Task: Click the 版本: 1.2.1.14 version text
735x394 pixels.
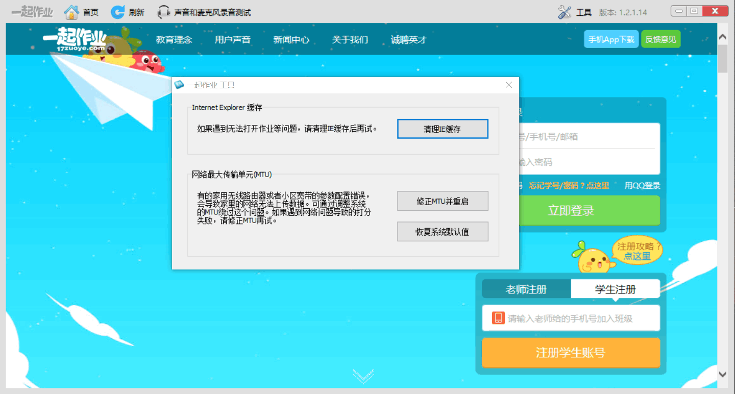Action: (x=623, y=12)
